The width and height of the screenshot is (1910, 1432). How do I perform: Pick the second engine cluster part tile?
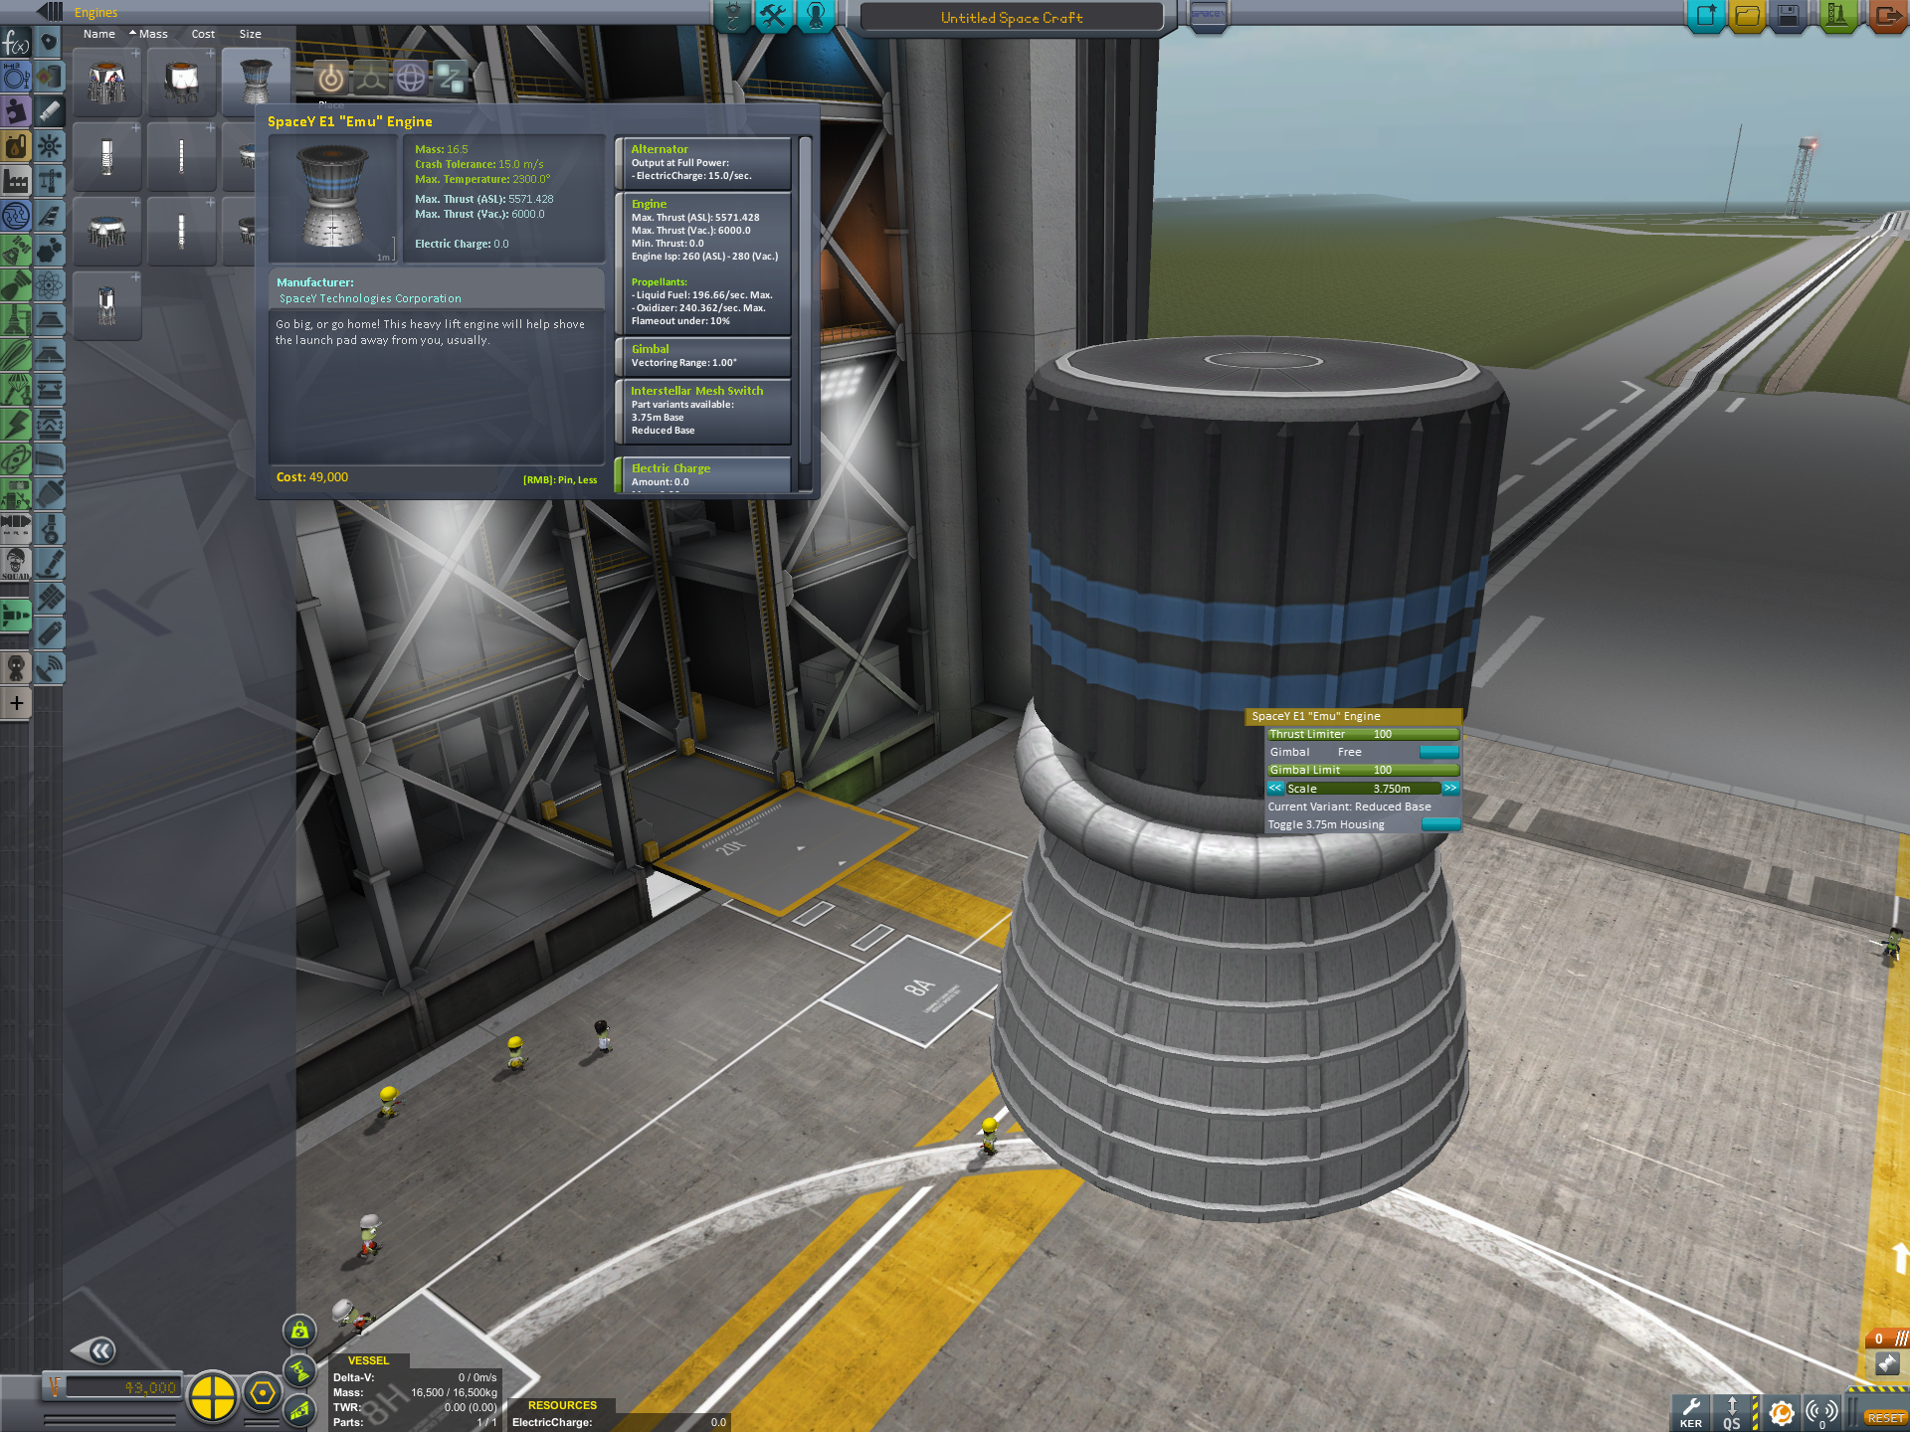(181, 82)
